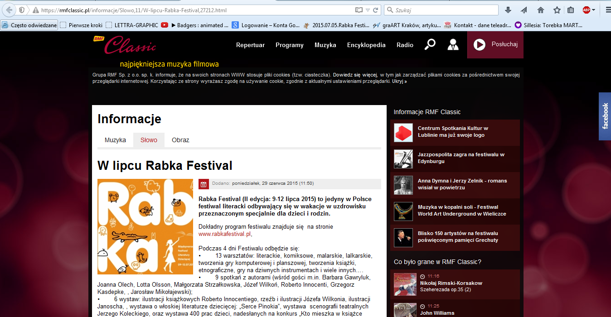Screen dimensions: 611x317
Task: Hide the cookie notice via Ukryj
Action: tap(399, 82)
